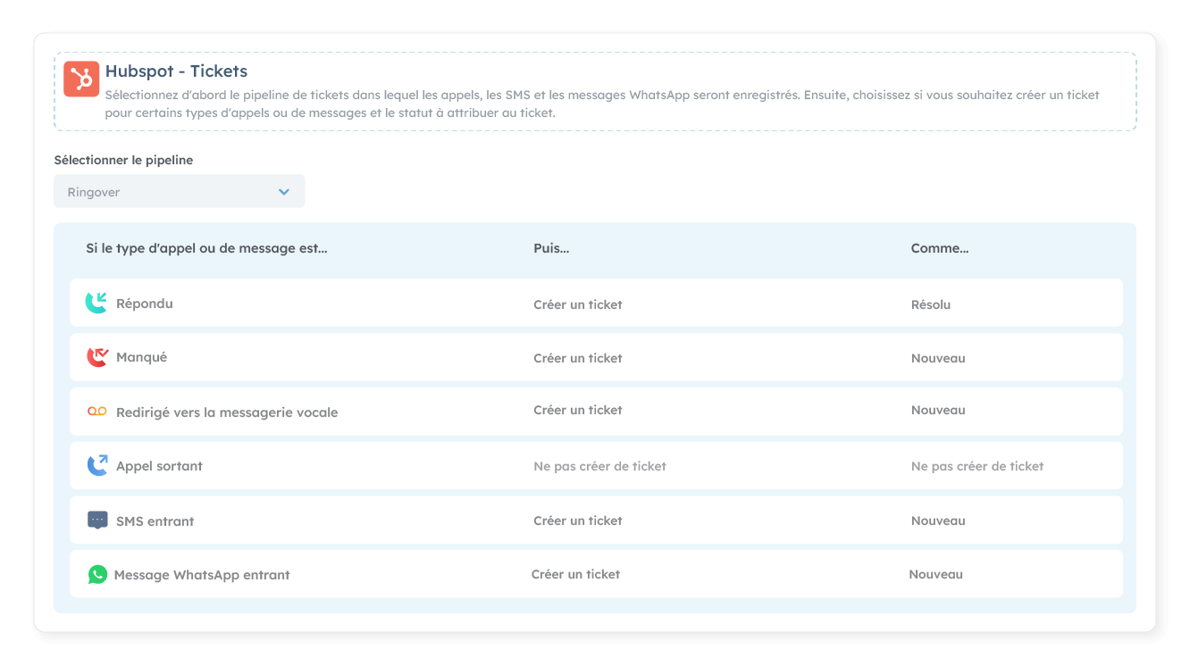Open the 'Résolu' status for answered calls
The image size is (1190, 666).
[930, 304]
